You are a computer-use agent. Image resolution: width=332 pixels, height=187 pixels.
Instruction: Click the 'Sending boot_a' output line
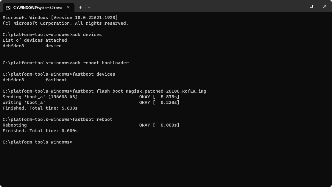coord(91,97)
